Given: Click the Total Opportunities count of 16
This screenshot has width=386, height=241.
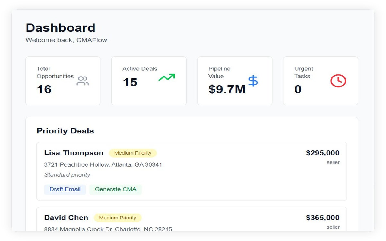Looking at the screenshot, I should 44,89.
